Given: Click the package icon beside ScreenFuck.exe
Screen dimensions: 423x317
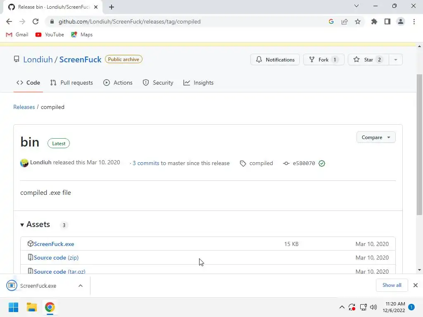Looking at the screenshot, I should click(x=31, y=244).
